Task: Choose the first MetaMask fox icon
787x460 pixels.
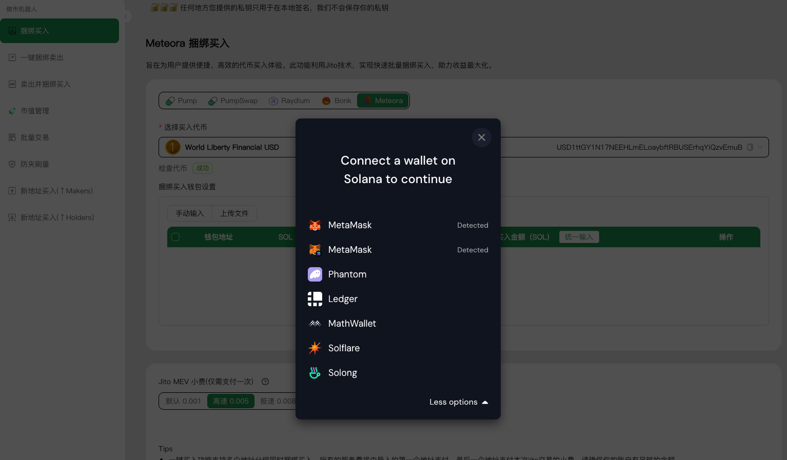Action: click(314, 225)
